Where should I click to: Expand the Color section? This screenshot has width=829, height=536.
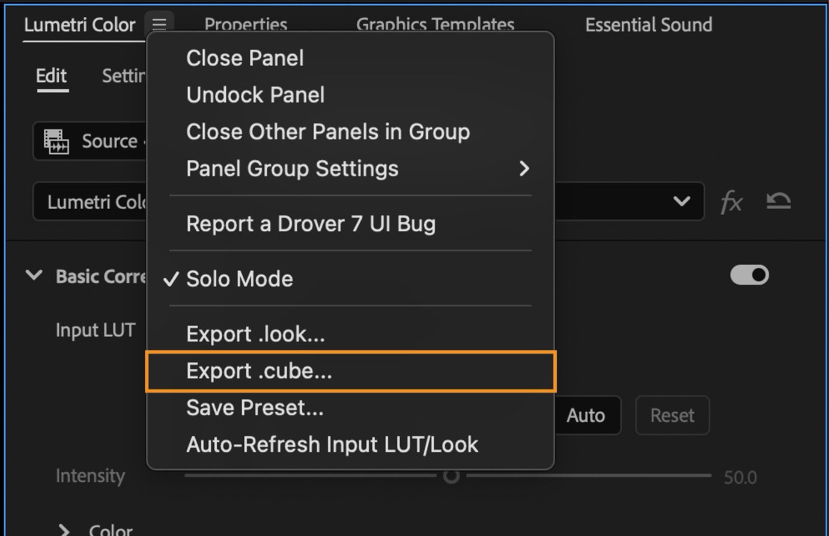click(x=65, y=529)
